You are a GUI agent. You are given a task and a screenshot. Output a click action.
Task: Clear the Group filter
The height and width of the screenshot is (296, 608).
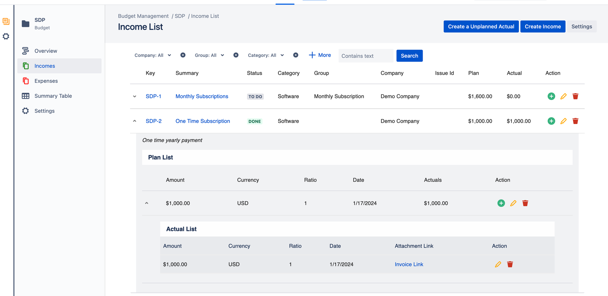click(236, 55)
